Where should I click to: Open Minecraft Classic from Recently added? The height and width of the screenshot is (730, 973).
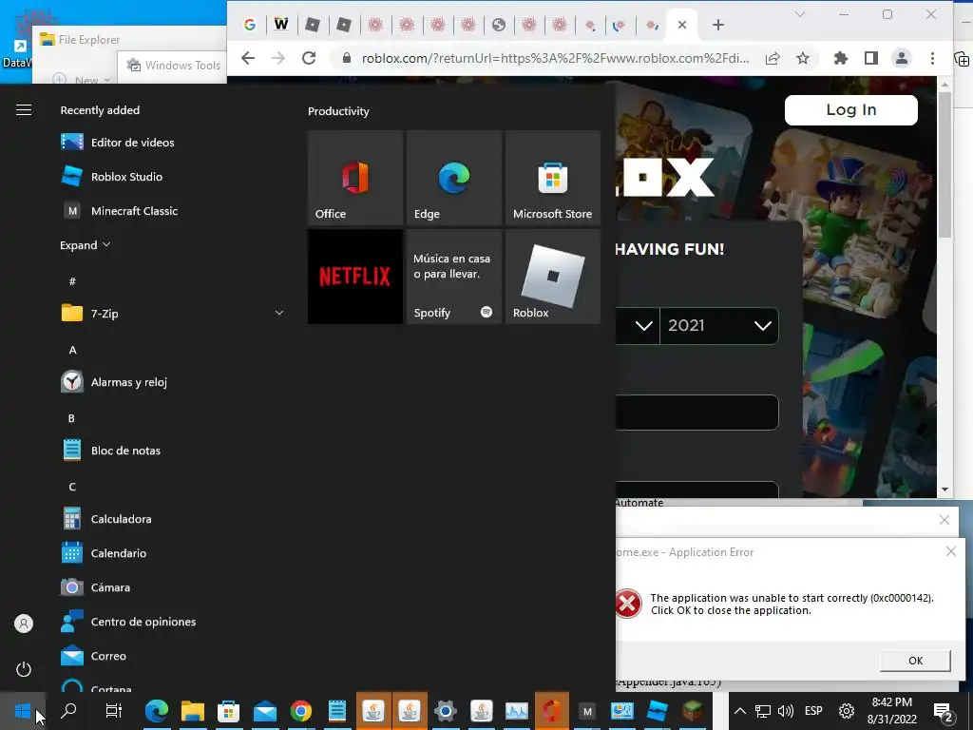(172, 211)
